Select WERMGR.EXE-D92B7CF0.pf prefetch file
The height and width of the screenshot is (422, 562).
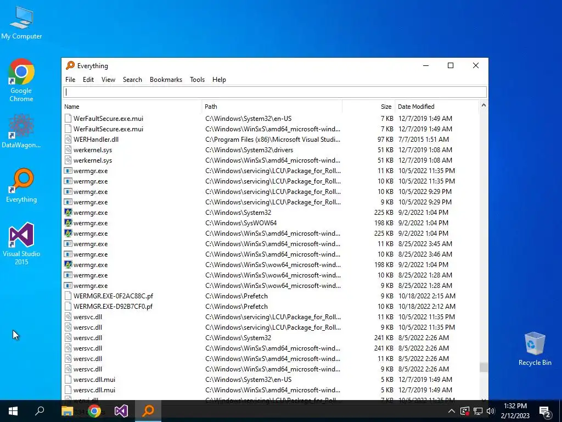[x=271, y=307]
